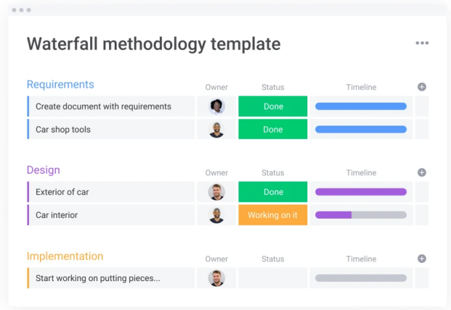Click the half-filled Car interior timeline bar
This screenshot has width=451, height=310.
(x=361, y=215)
